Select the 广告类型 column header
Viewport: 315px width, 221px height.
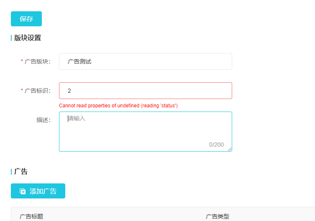tap(218, 216)
